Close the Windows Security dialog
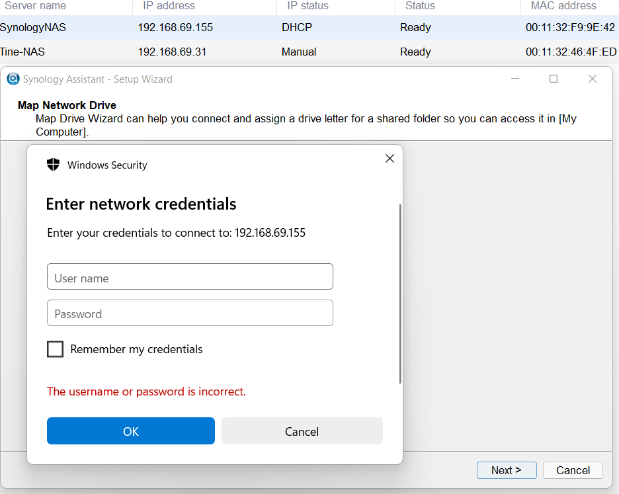The width and height of the screenshot is (619, 494). point(390,158)
